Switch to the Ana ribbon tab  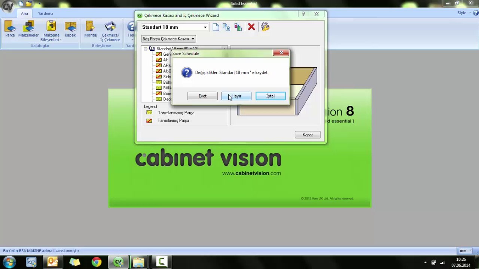(x=24, y=13)
